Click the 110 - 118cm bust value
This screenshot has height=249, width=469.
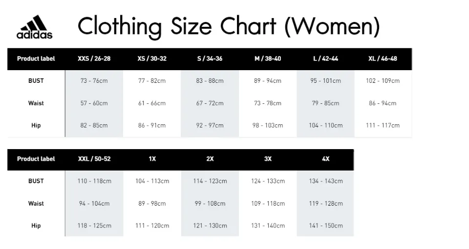(x=94, y=181)
